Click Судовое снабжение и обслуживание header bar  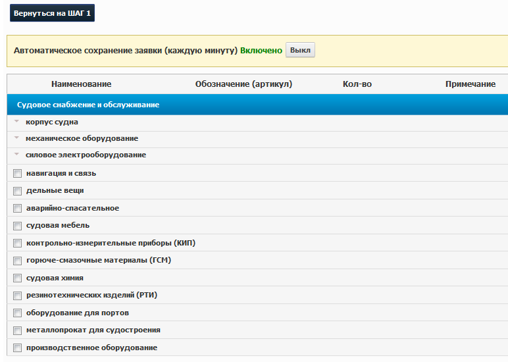(257, 105)
